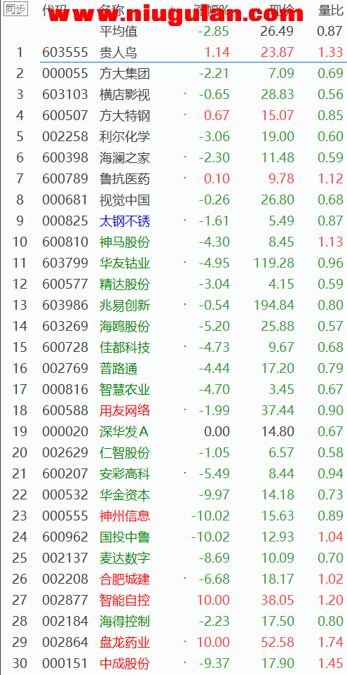Select stock 利尔化学

[125, 136]
